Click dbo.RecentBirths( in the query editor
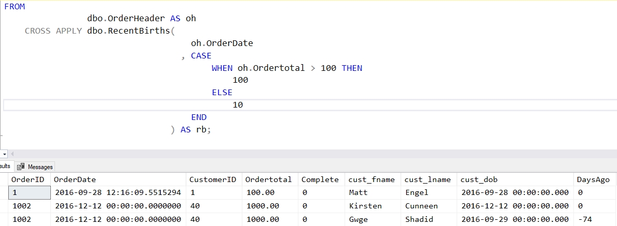Image resolution: width=617 pixels, height=226 pixels. 131,31
